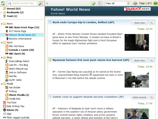Screen dimensions: 158x119
Task: Click the BBC Sport feed icon
Action: (7, 54)
